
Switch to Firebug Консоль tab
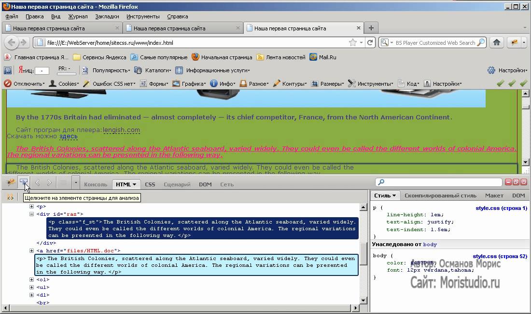(96, 184)
